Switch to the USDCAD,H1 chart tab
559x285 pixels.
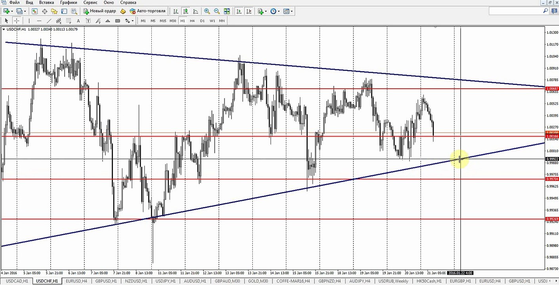(x=17, y=281)
